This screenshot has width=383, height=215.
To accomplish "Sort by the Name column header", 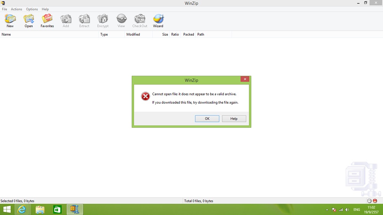I will click(49, 34).
